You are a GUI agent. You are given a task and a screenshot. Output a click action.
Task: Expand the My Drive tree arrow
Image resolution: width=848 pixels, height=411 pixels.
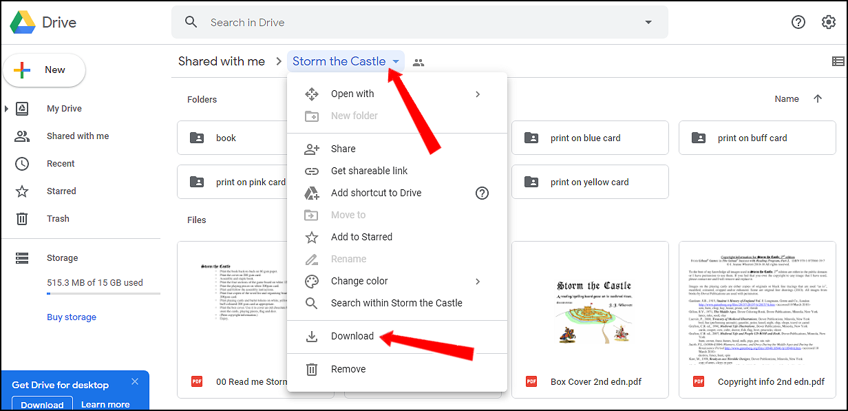pyautogui.click(x=7, y=109)
